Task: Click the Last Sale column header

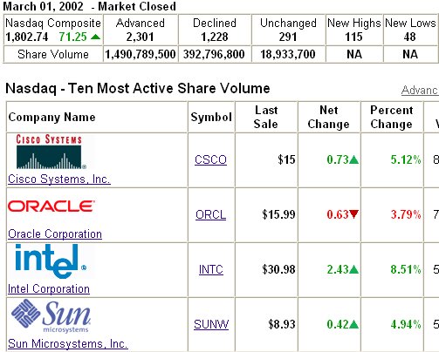Action: pyautogui.click(x=266, y=117)
